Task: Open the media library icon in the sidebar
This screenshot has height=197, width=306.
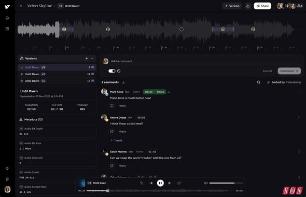Action: 7,29
